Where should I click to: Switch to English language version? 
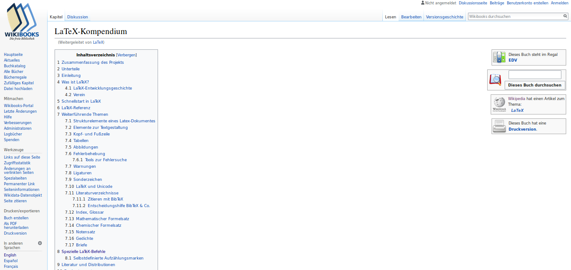(10, 255)
